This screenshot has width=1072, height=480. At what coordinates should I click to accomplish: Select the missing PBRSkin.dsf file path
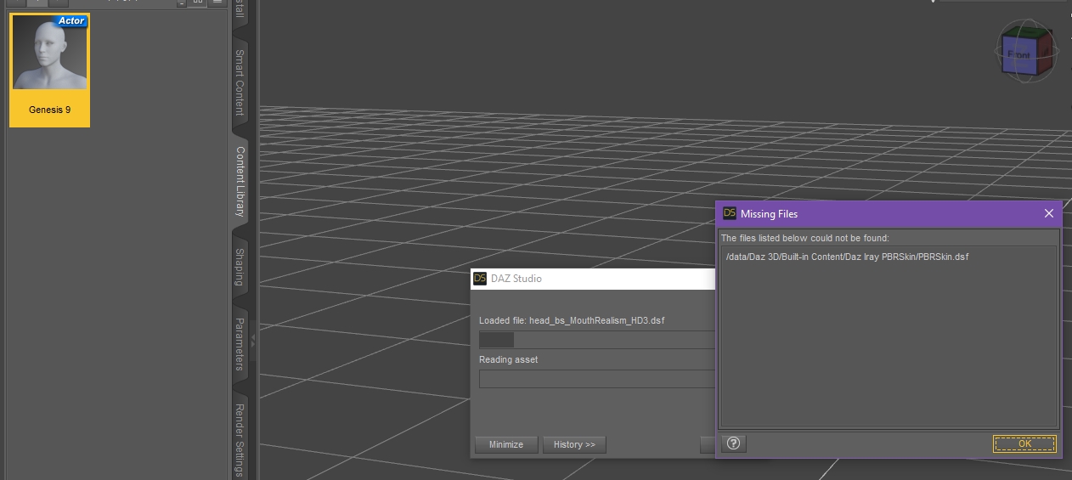click(x=847, y=257)
